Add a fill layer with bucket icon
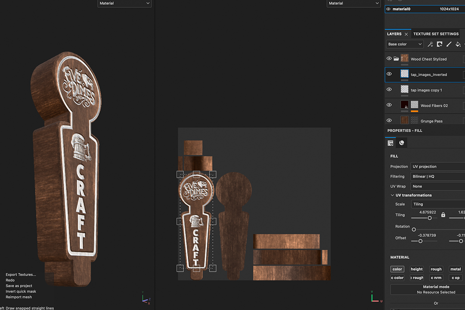Image resolution: width=465 pixels, height=310 pixels. point(458,44)
